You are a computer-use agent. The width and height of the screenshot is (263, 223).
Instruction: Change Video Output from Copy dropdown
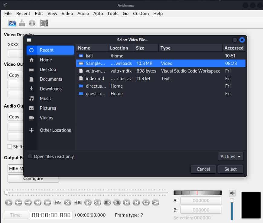click(x=15, y=75)
